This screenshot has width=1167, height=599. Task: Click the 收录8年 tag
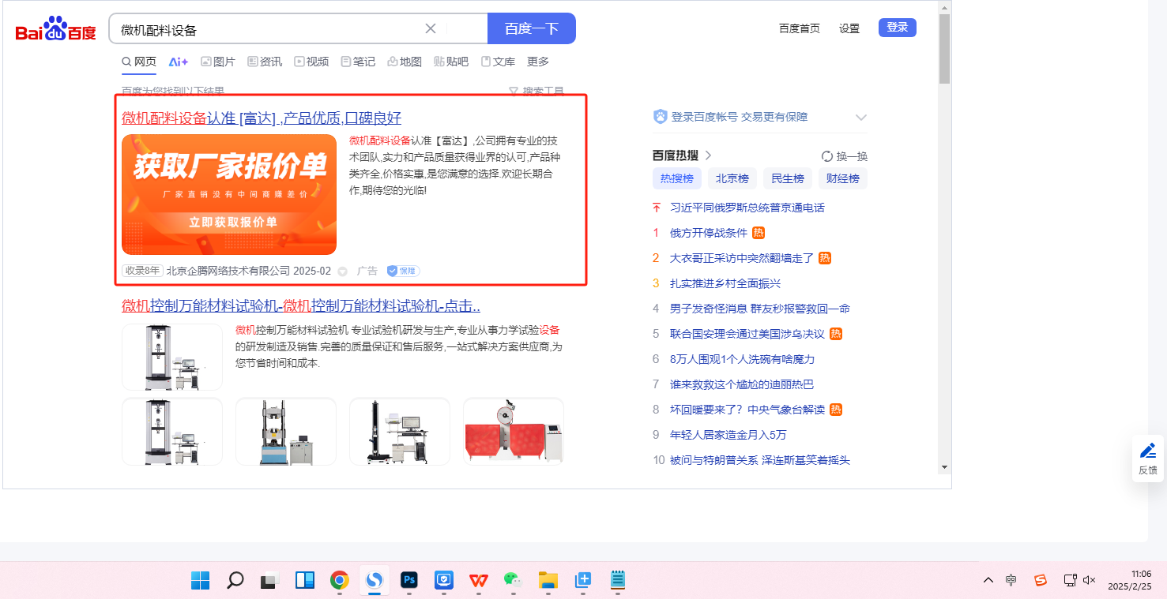click(x=142, y=271)
